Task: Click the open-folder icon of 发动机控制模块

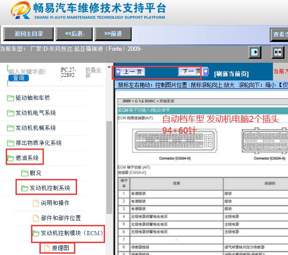Action: 36,233
